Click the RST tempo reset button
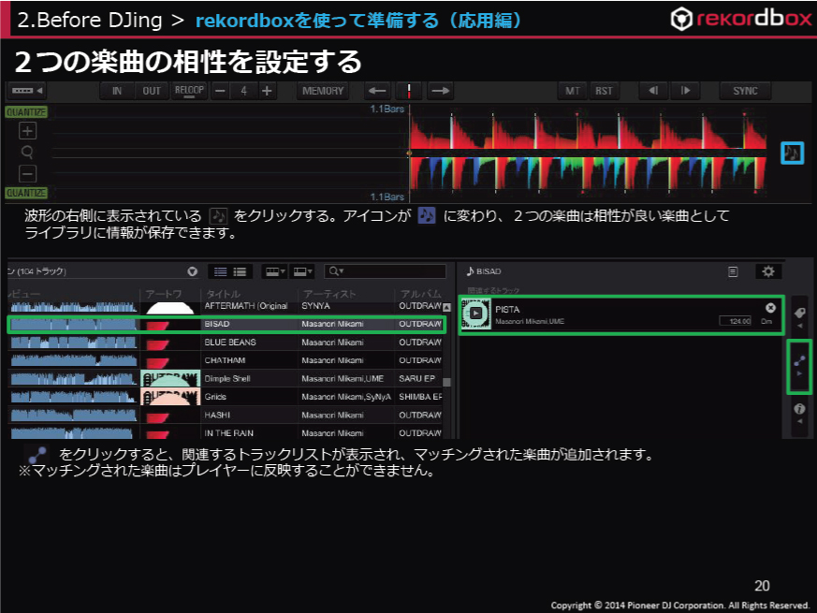The image size is (817, 613). coord(604,91)
